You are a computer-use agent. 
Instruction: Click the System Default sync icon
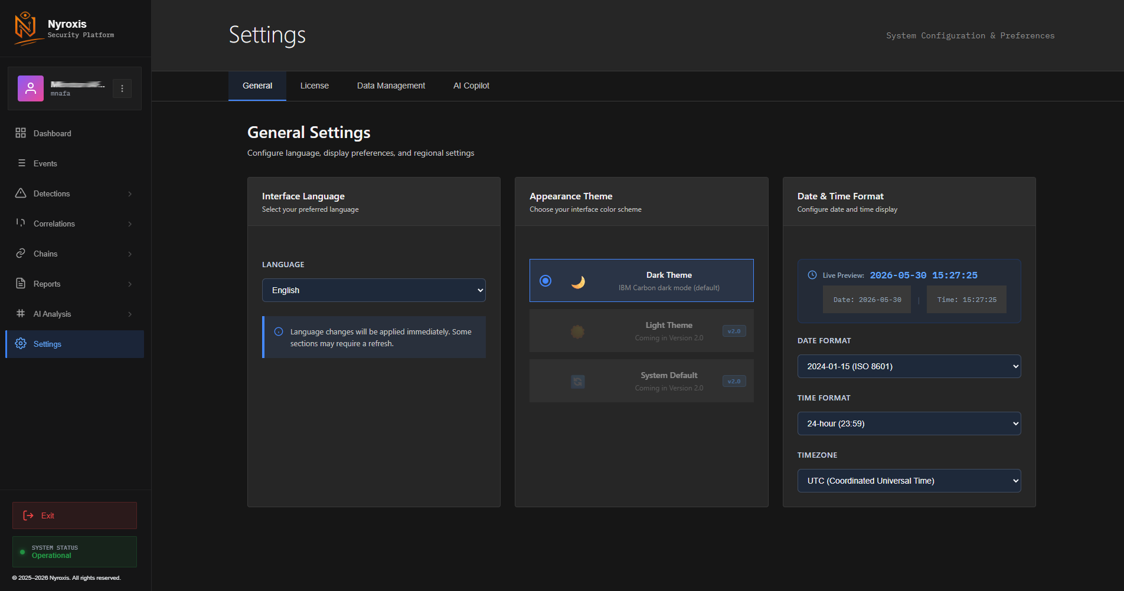tap(578, 382)
